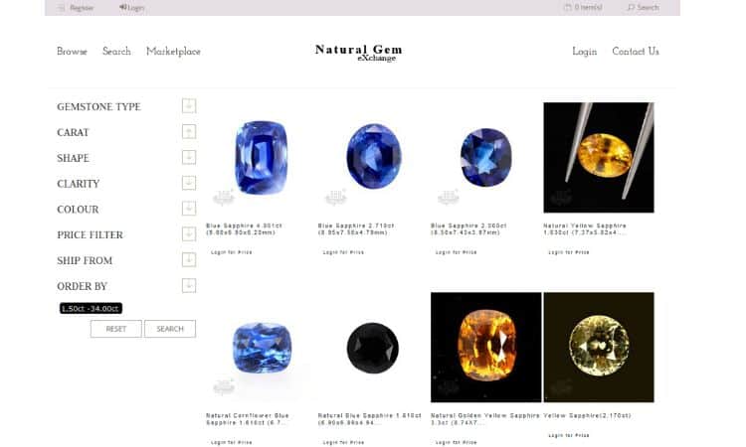This screenshot has width=746, height=447.
Task: Open the Browse menu
Action: (x=72, y=52)
